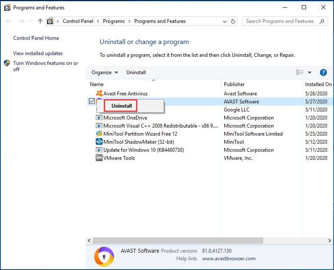The height and width of the screenshot is (270, 334).
Task: Select MiniTool Partition Wizard Free 12
Action: (x=140, y=134)
